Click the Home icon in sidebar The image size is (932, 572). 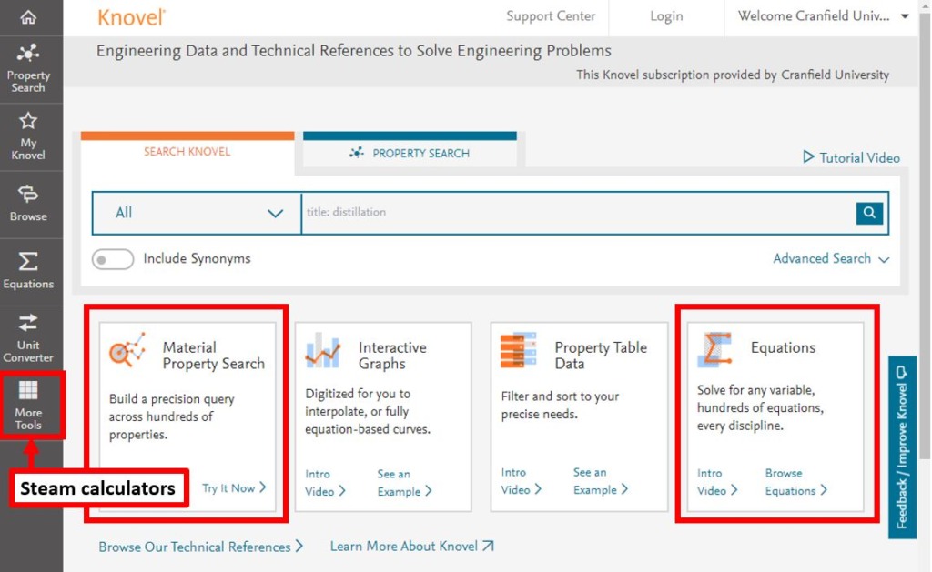click(28, 17)
